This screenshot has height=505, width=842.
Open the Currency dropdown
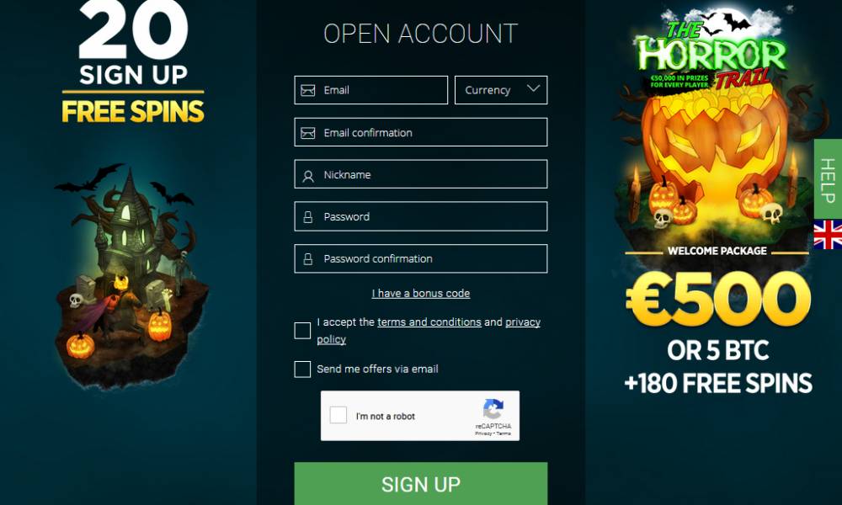point(501,90)
